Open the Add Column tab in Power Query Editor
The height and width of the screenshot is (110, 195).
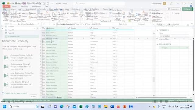(36, 6)
